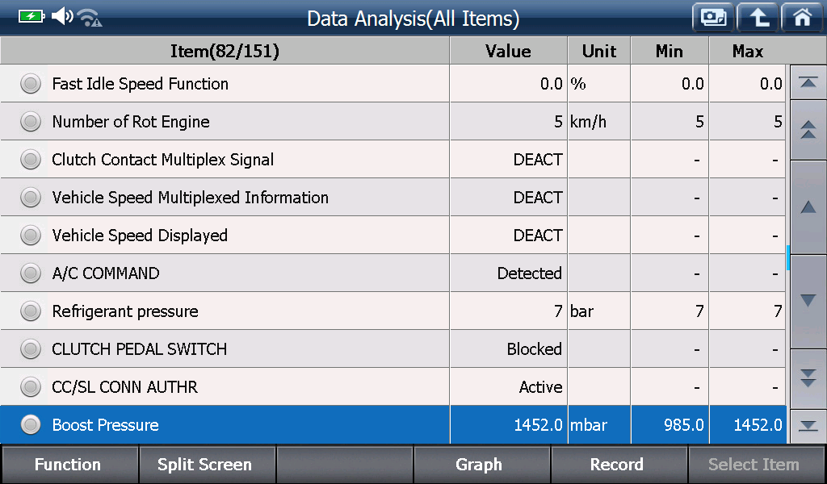Jump to top of list arrow
827x484 pixels.
click(808, 82)
